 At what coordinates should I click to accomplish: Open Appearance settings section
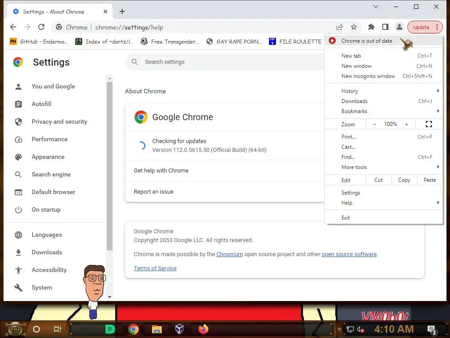48,157
